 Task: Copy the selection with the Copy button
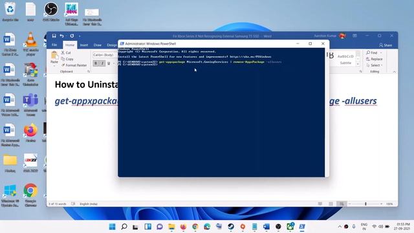(x=67, y=59)
